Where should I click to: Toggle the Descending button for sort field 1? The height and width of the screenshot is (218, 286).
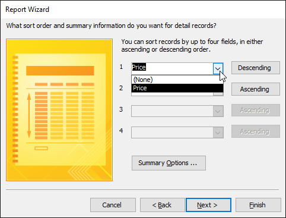(256, 68)
